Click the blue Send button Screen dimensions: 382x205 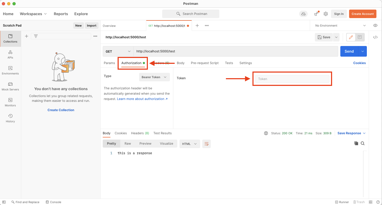pos(349,51)
